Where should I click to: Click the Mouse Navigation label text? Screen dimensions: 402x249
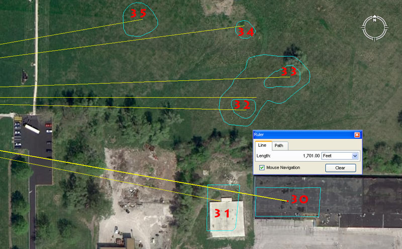point(283,167)
